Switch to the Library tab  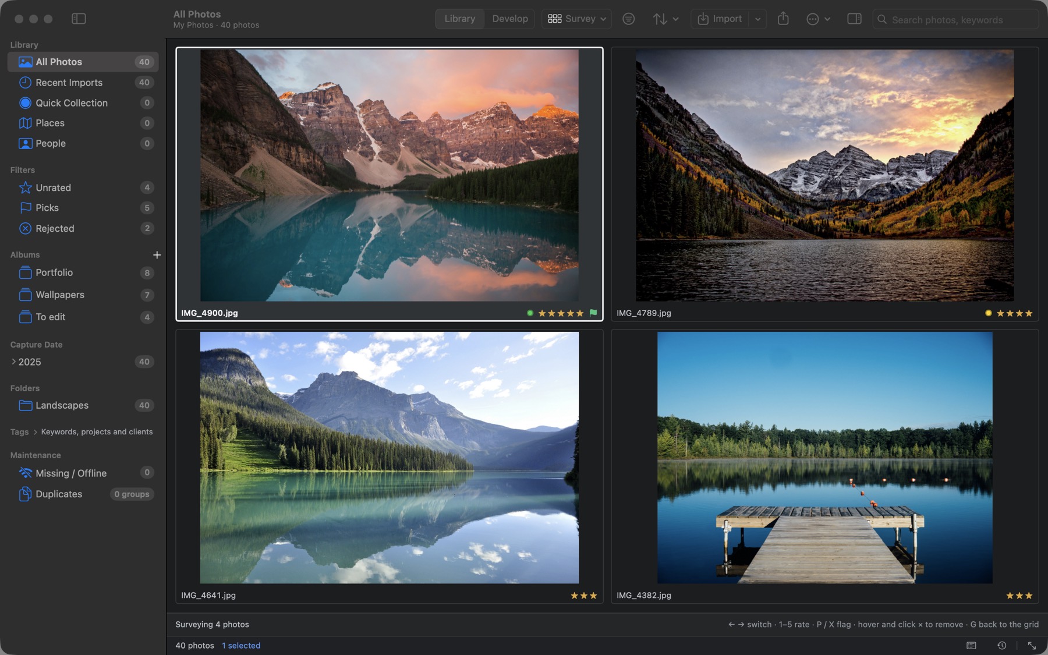460,19
